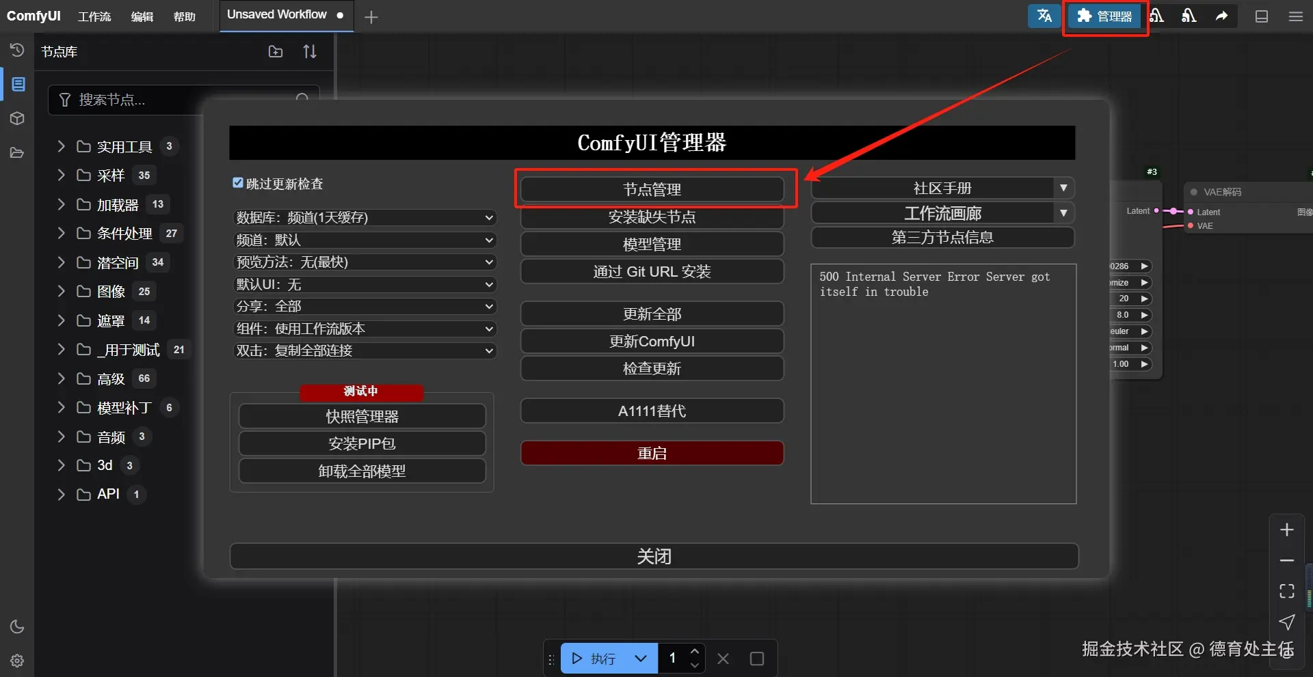Open the 组件 workflow version dropdown
This screenshot has height=677, width=1313.
(364, 329)
